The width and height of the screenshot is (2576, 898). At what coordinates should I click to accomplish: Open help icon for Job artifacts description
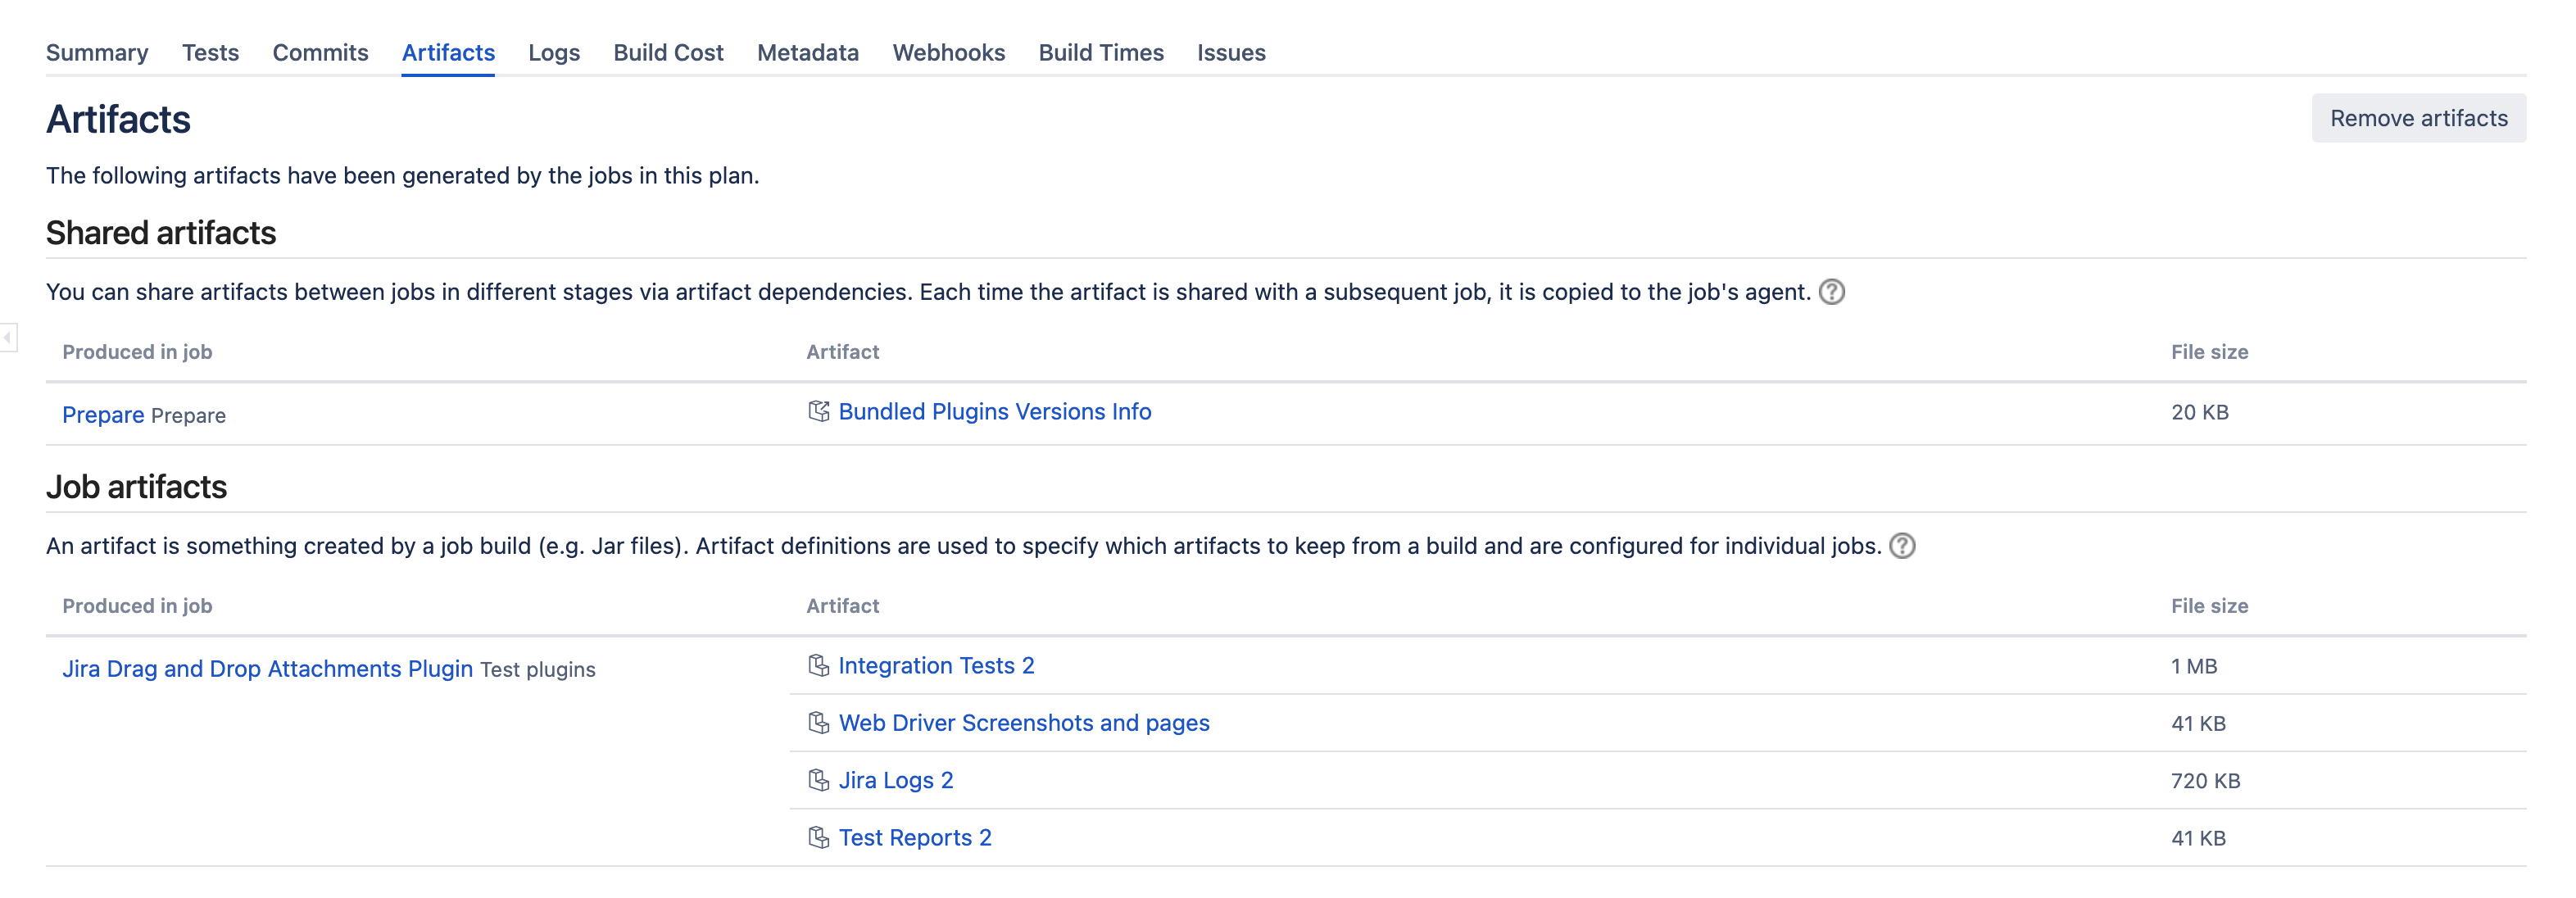tap(1902, 546)
